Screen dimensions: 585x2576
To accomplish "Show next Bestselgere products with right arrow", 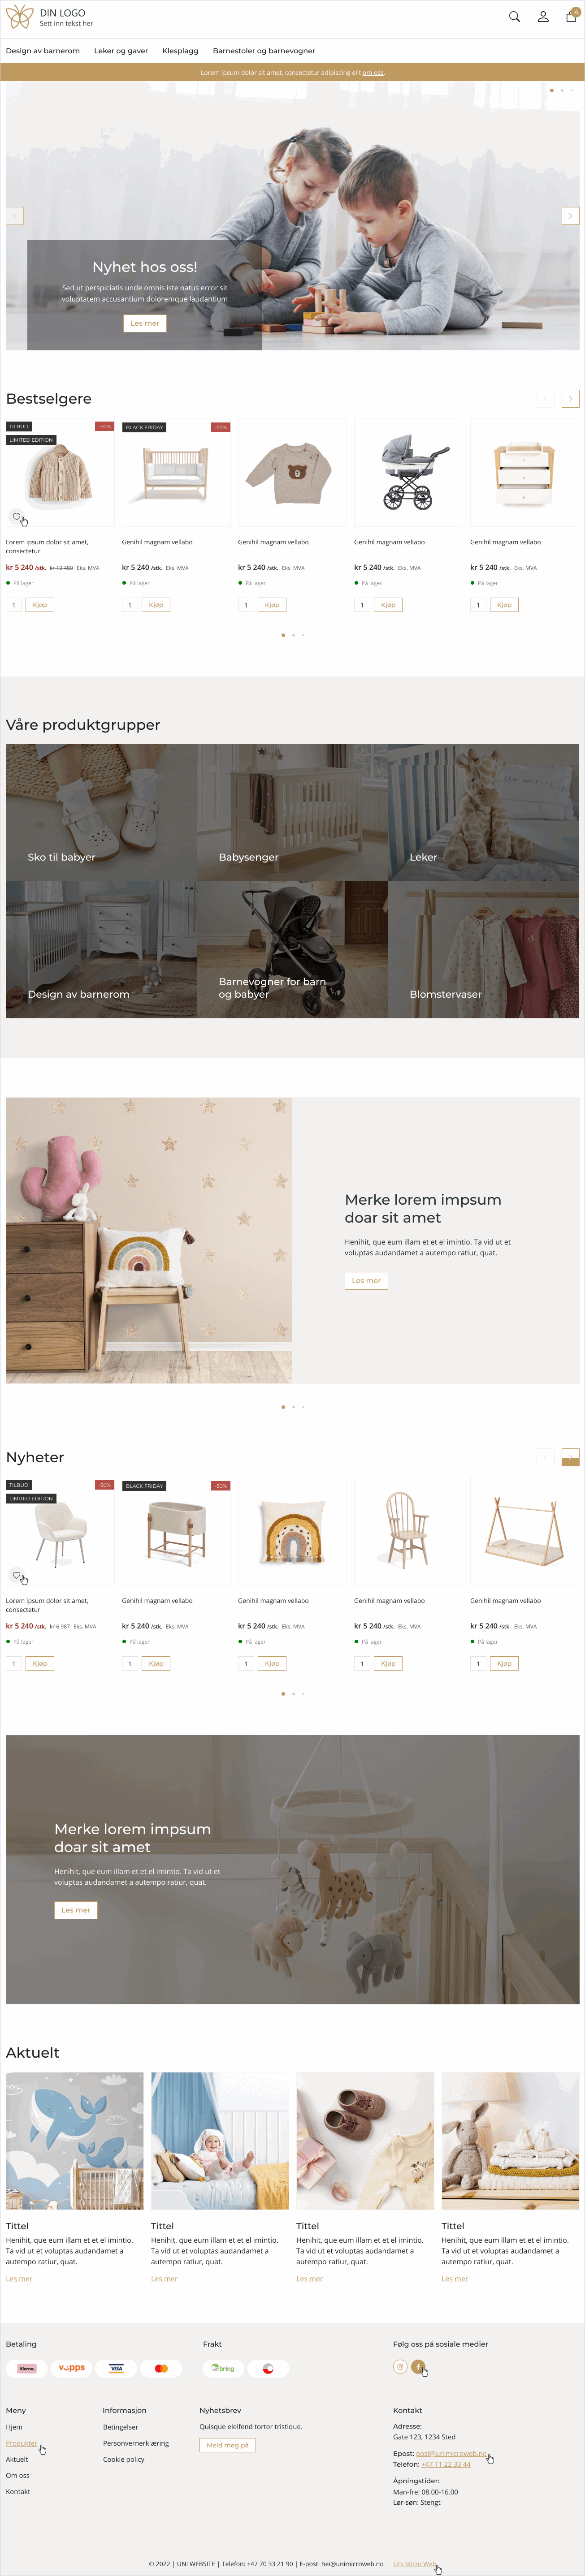I will click(x=570, y=398).
